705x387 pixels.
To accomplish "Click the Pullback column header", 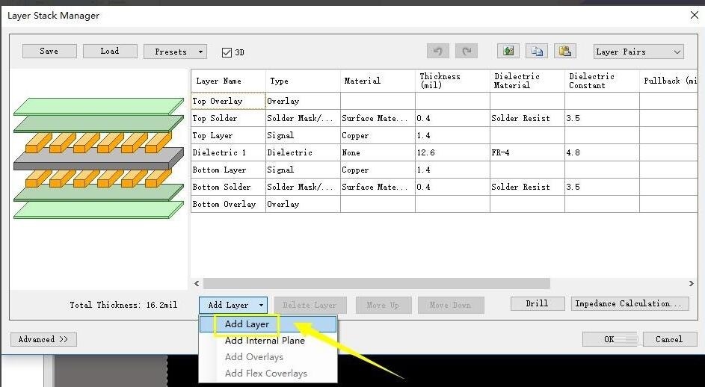I will coord(668,81).
